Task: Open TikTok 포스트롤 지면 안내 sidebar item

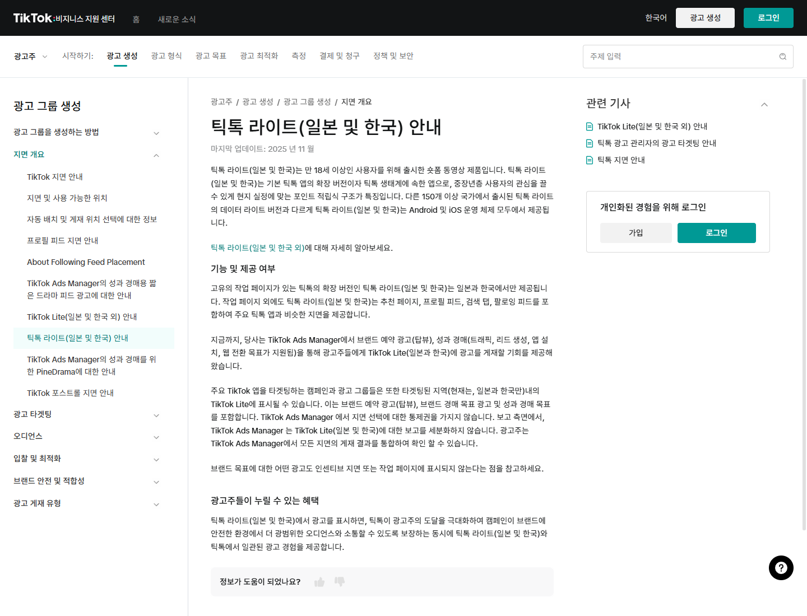Action: [x=71, y=393]
